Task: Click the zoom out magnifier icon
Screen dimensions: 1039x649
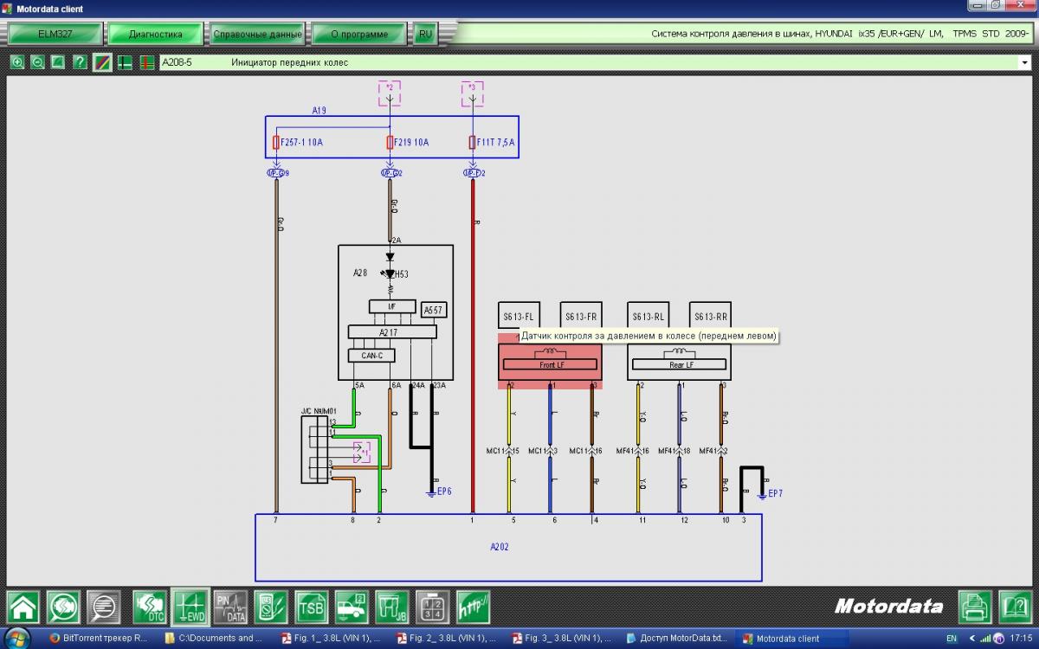Action: click(38, 62)
